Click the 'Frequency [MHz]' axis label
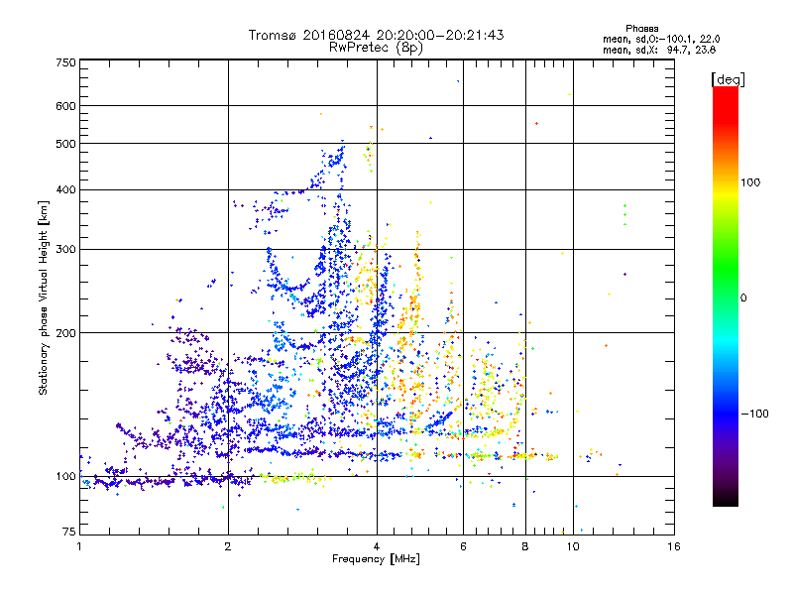This screenshot has width=793, height=595. tap(376, 559)
